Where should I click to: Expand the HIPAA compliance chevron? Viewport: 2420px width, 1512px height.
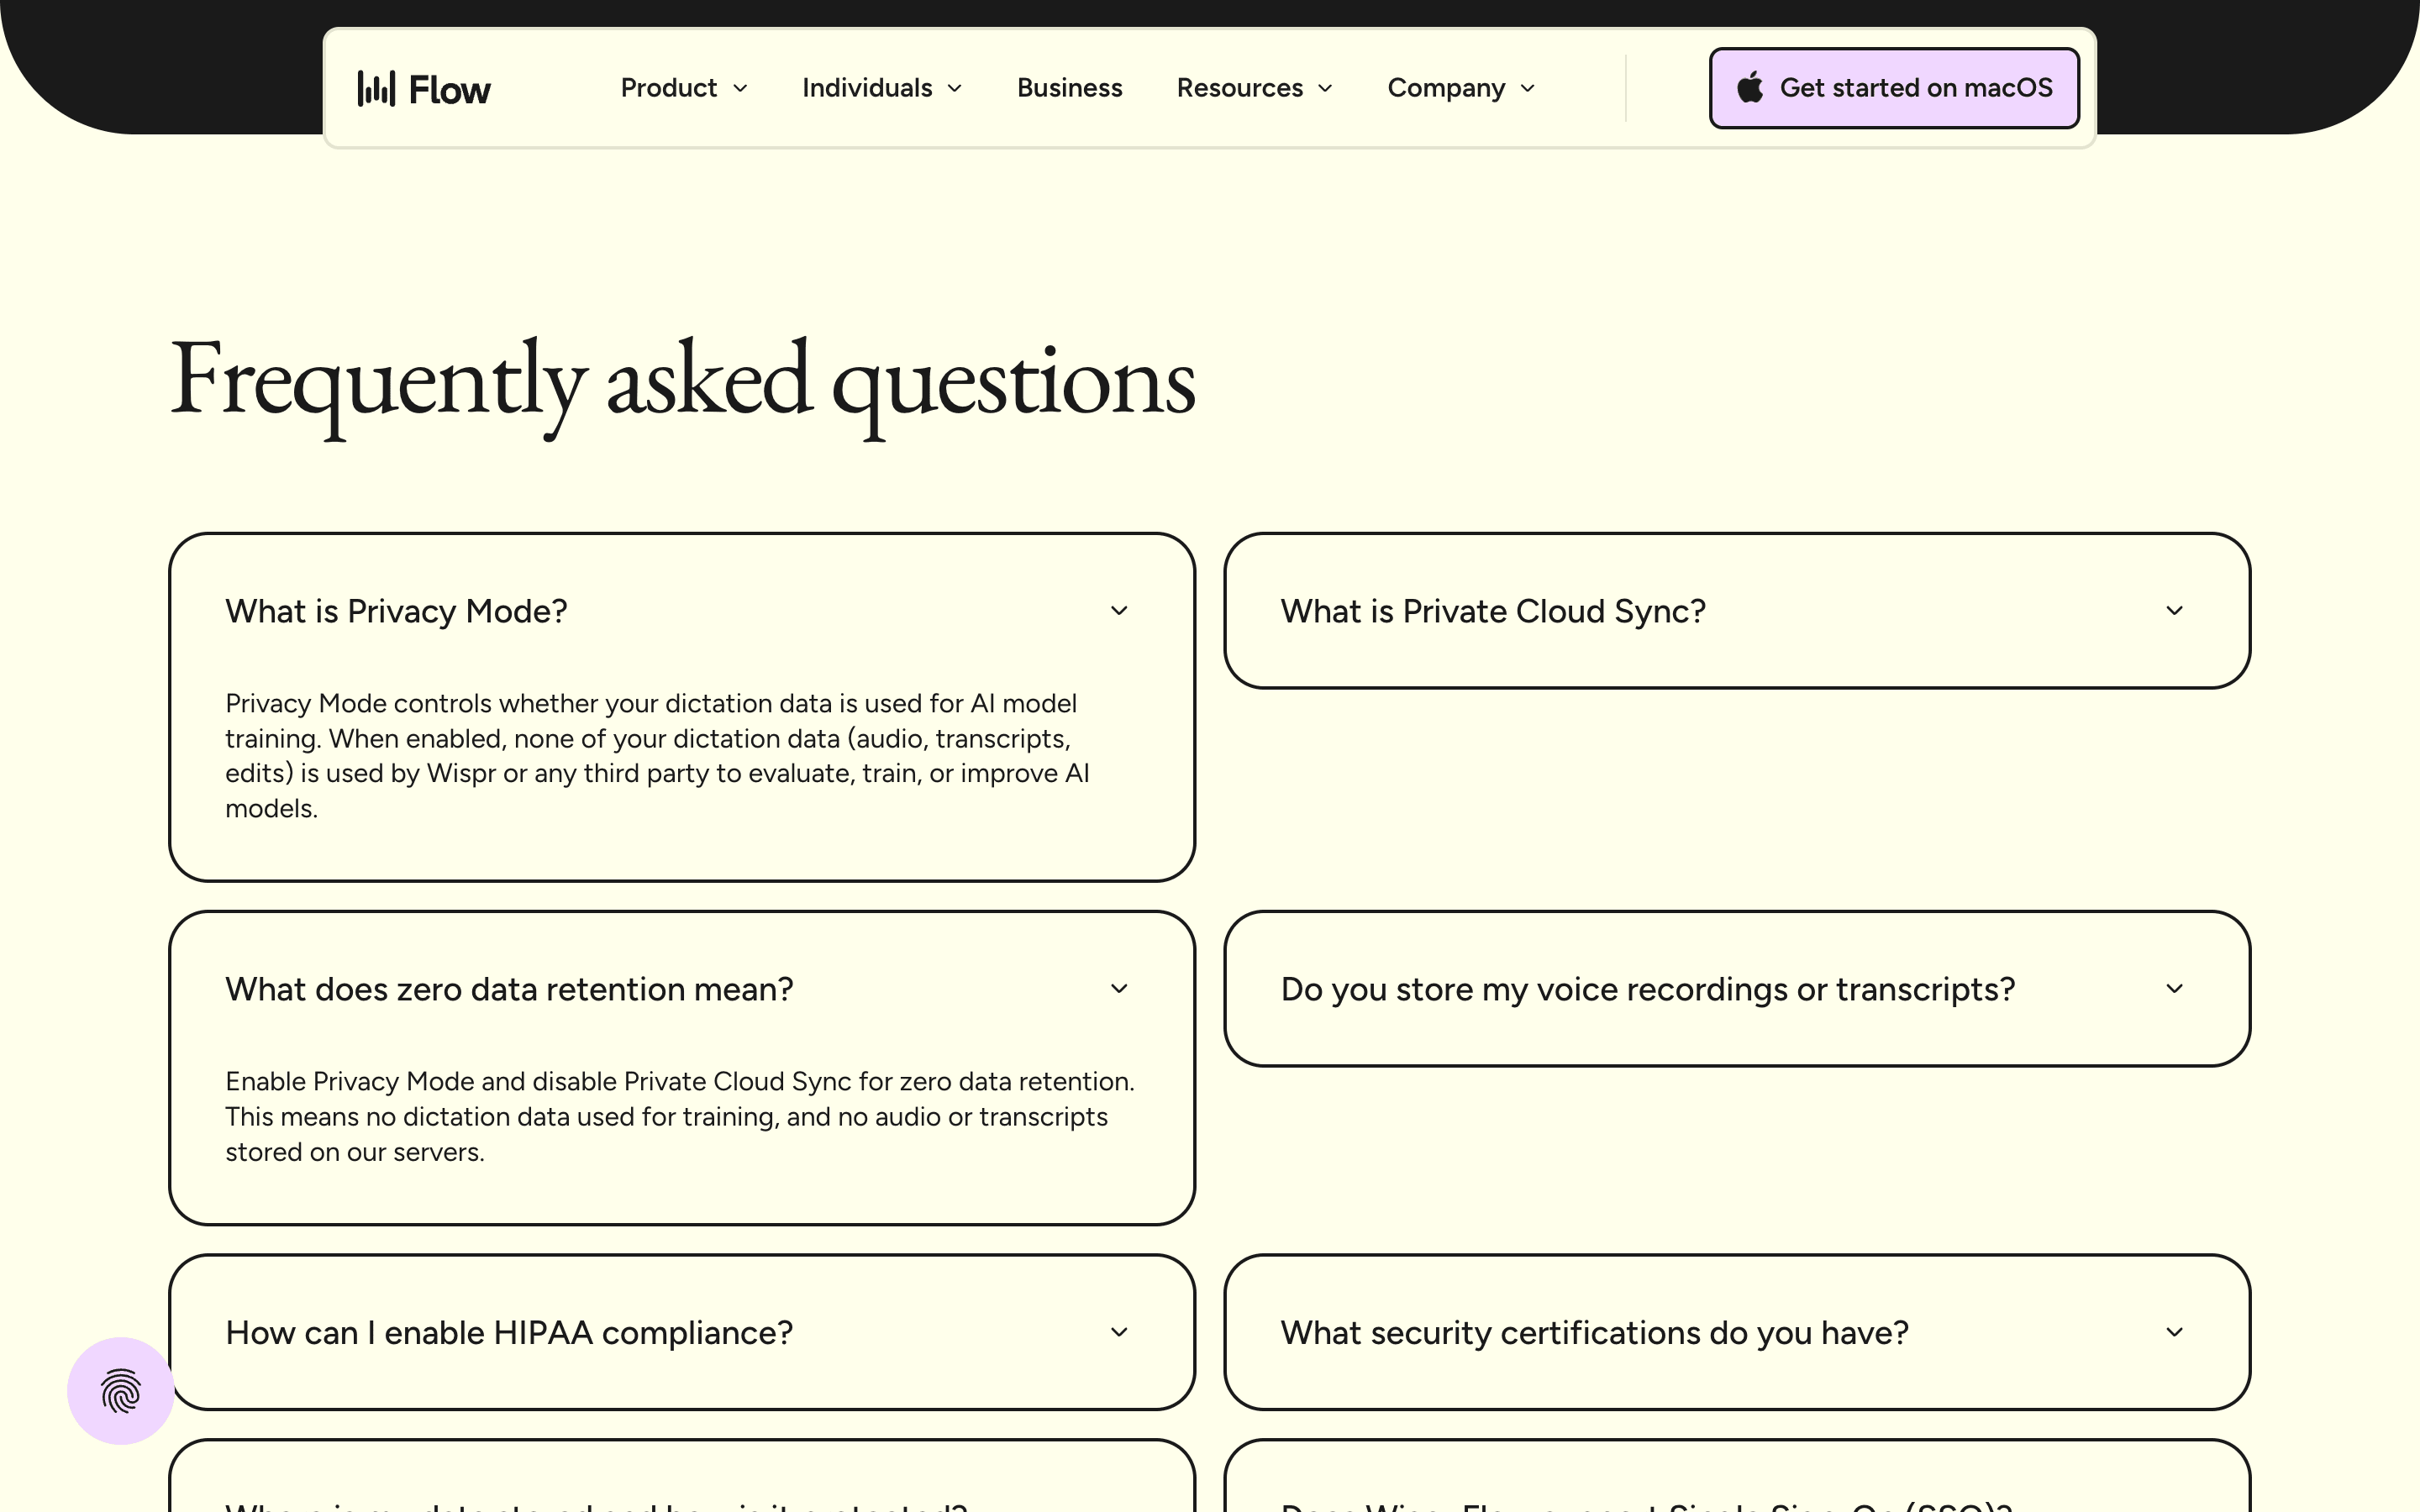(1119, 1332)
